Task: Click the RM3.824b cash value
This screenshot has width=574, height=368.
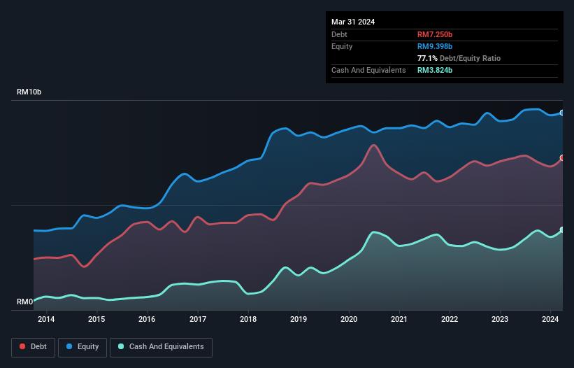Action: [x=435, y=70]
